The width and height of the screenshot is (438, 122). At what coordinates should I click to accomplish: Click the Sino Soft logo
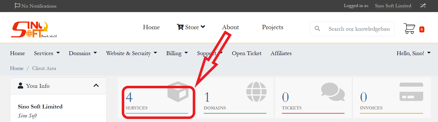tap(34, 29)
